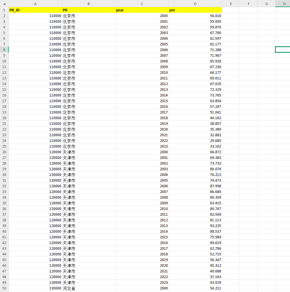
Task: Click the year header cell
Action: [142, 10]
